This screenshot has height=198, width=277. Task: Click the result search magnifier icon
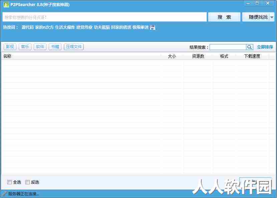pos(249,47)
